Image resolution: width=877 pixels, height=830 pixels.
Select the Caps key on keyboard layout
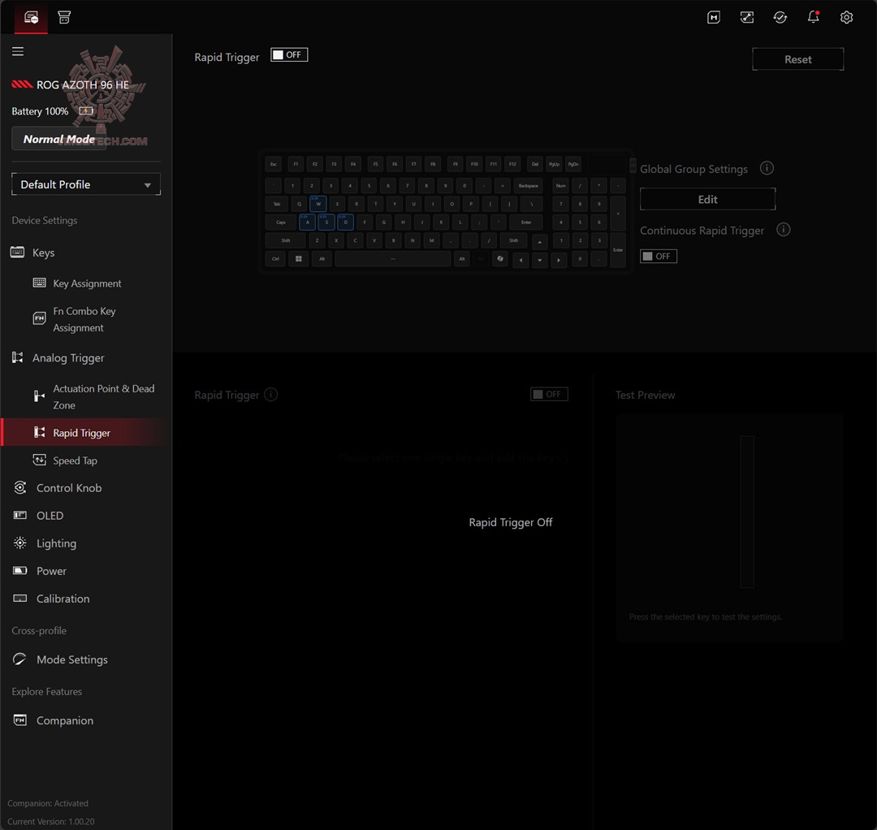point(281,222)
